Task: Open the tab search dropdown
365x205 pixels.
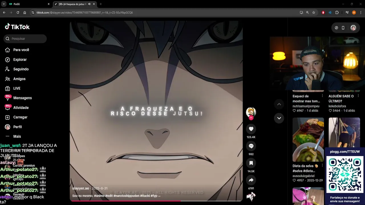Action: point(4,4)
